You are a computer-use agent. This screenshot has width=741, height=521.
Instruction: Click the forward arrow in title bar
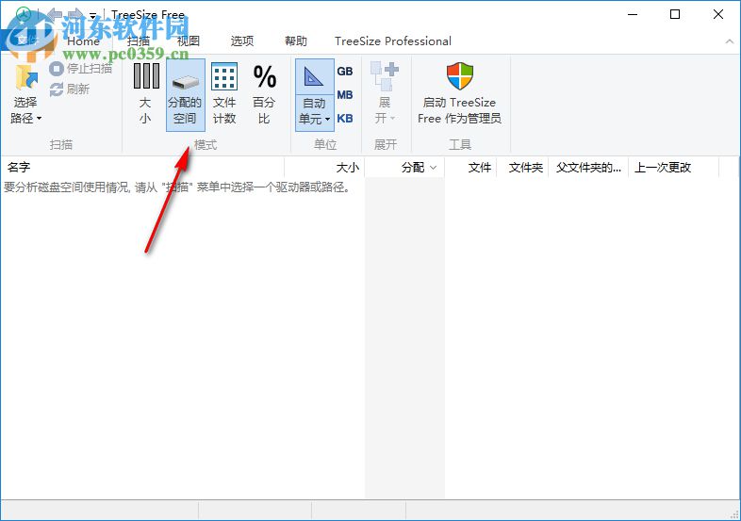[75, 14]
